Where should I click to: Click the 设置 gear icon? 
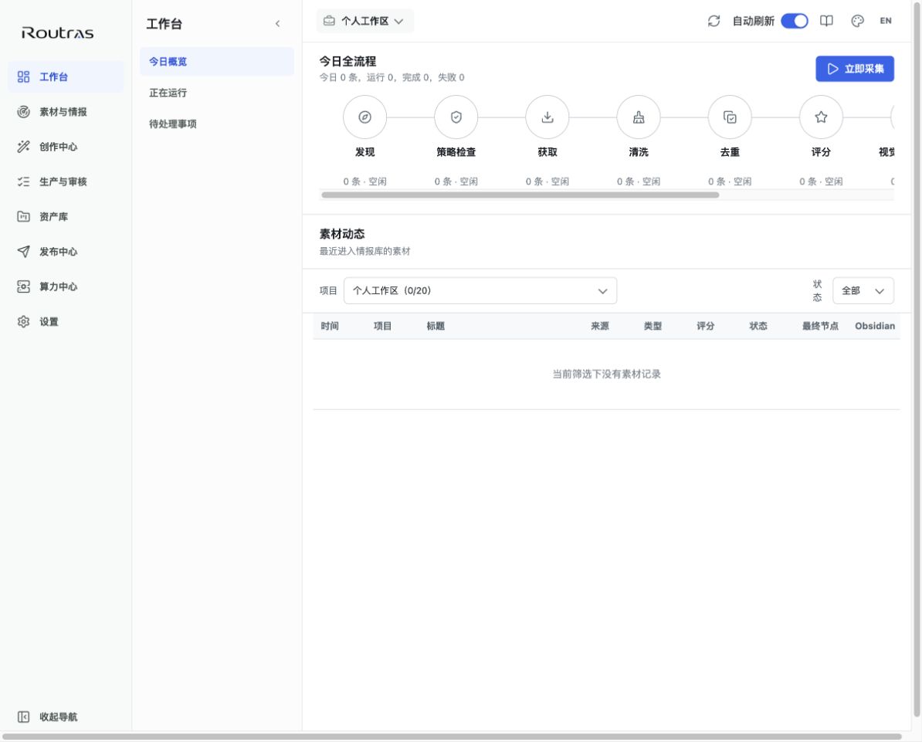tap(23, 322)
